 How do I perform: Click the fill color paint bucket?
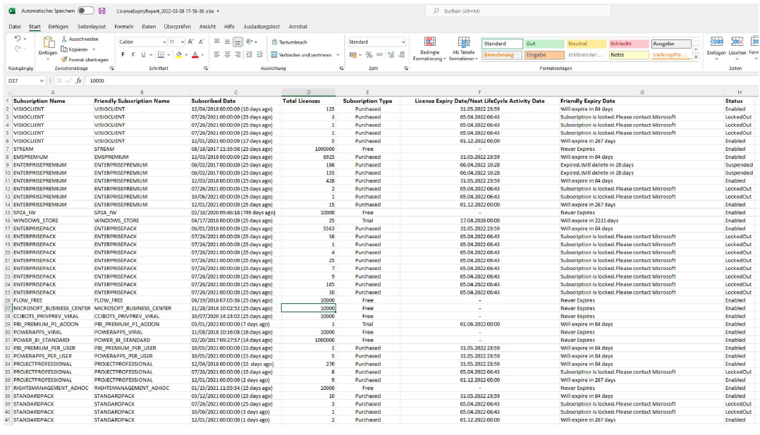[179, 55]
